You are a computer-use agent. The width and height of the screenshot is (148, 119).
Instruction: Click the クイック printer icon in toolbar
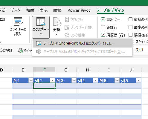pos(20,51)
